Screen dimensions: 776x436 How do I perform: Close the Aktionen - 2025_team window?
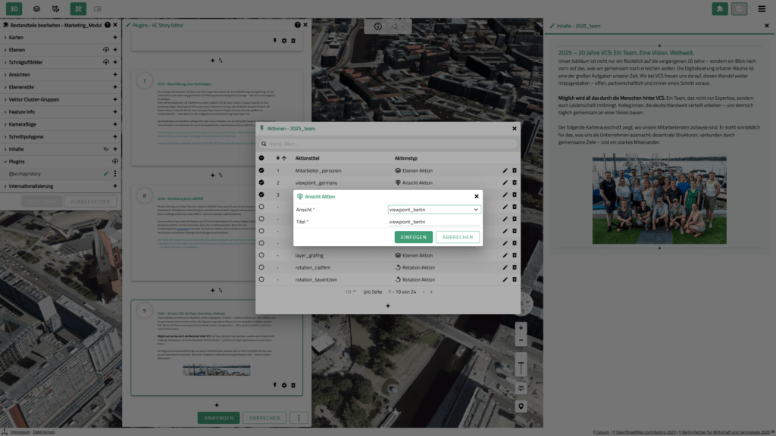tap(515, 129)
